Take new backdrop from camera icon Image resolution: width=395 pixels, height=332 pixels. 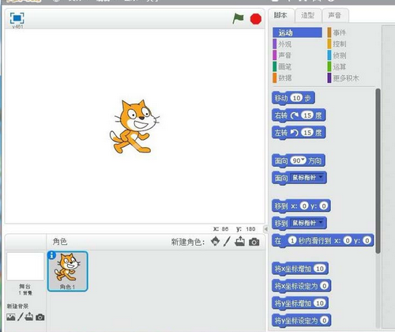40,317
